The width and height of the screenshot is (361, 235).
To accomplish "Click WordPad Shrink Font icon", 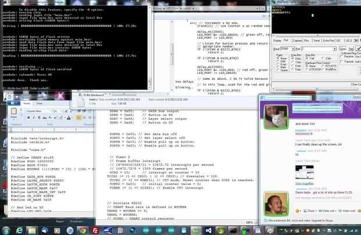I will pyautogui.click(x=71, y=111).
